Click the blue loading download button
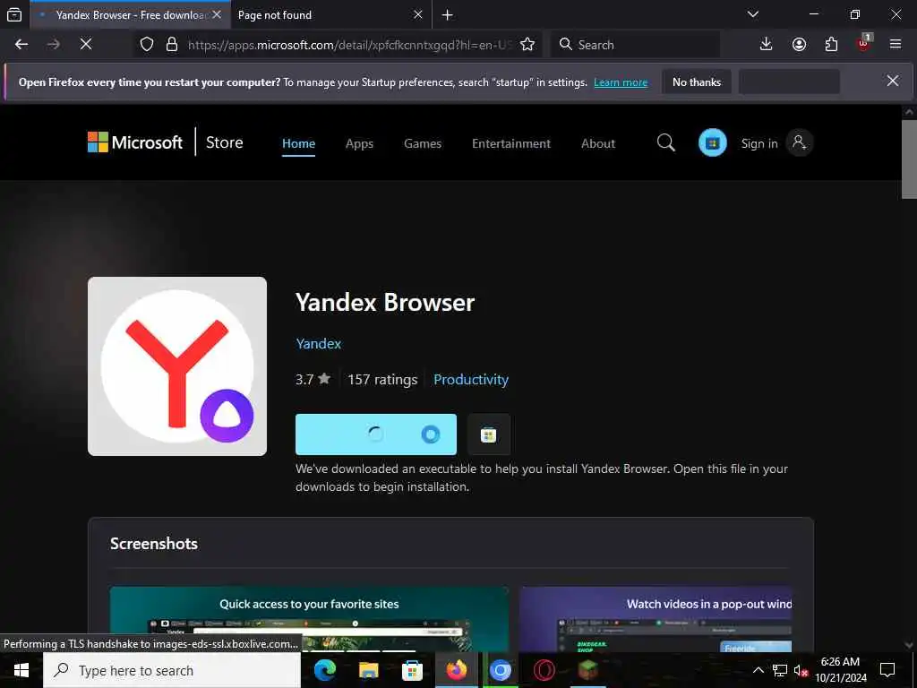Image resolution: width=917 pixels, height=688 pixels. click(x=376, y=434)
